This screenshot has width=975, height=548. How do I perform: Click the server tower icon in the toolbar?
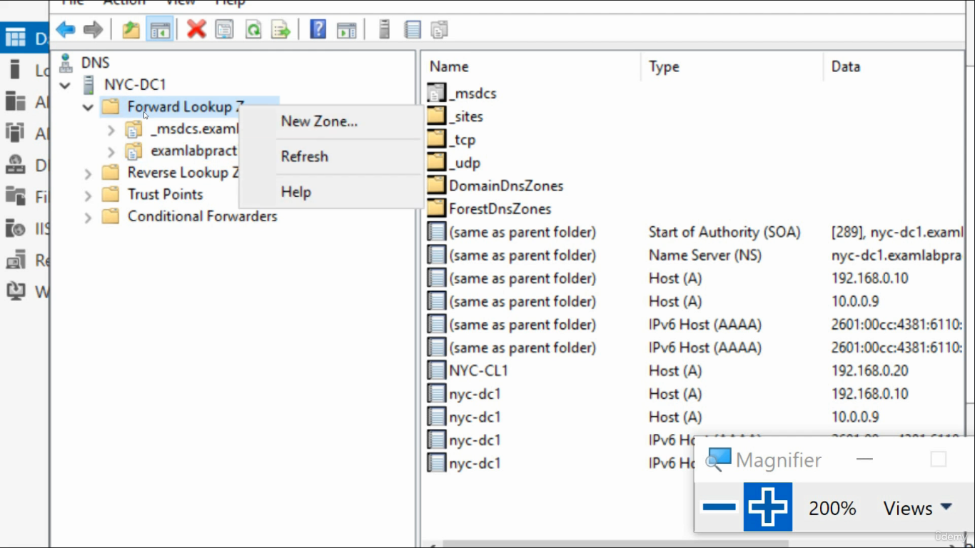pos(384,30)
